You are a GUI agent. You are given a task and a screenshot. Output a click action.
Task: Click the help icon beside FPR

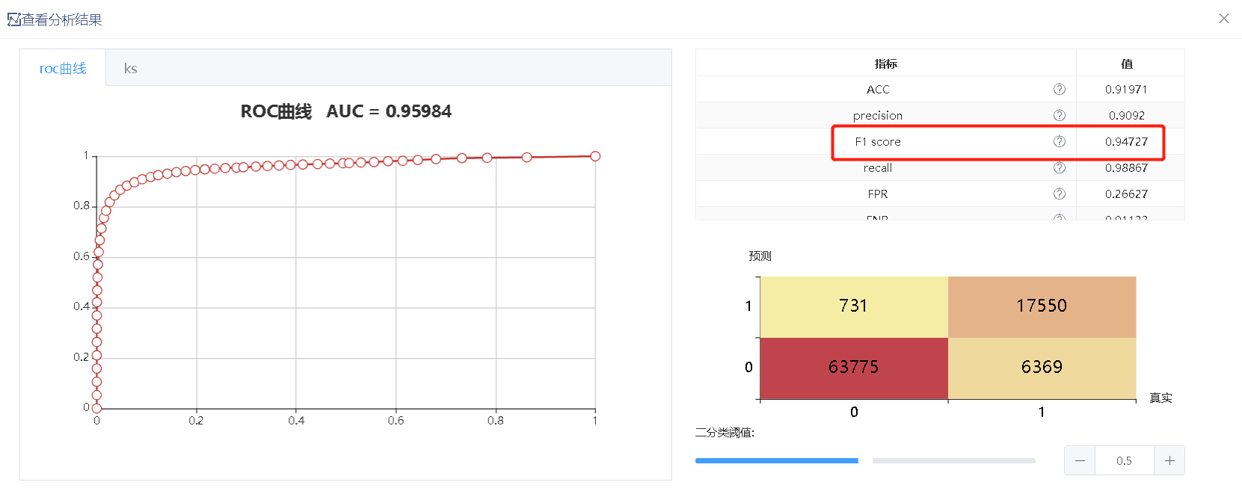(x=1059, y=194)
